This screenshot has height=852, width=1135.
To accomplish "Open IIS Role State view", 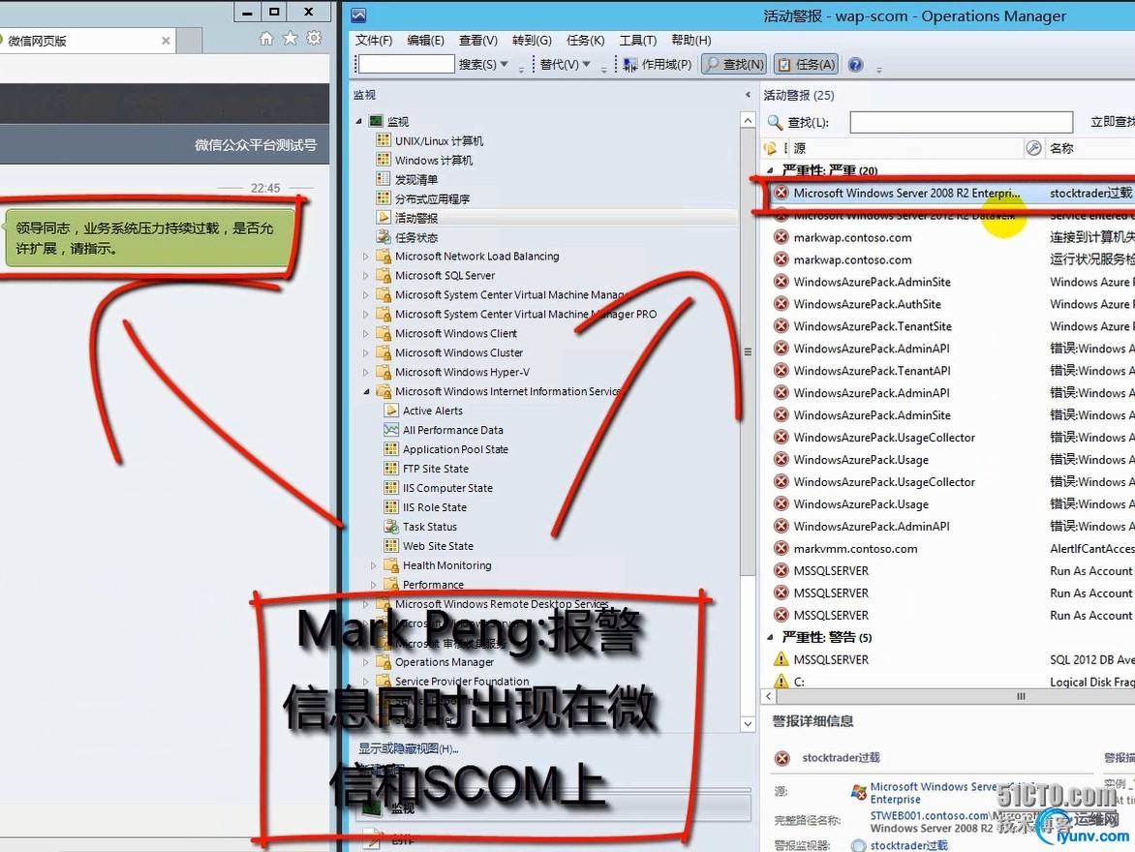I will coord(434,507).
